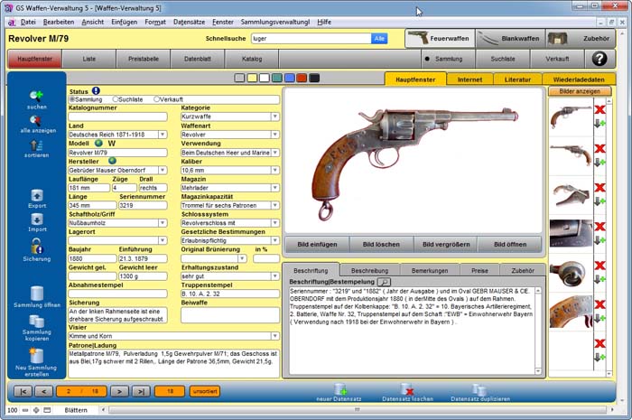Click the 'Bilder anzeigen' button
Image resolution: width=632 pixels, height=420 pixels.
578,92
